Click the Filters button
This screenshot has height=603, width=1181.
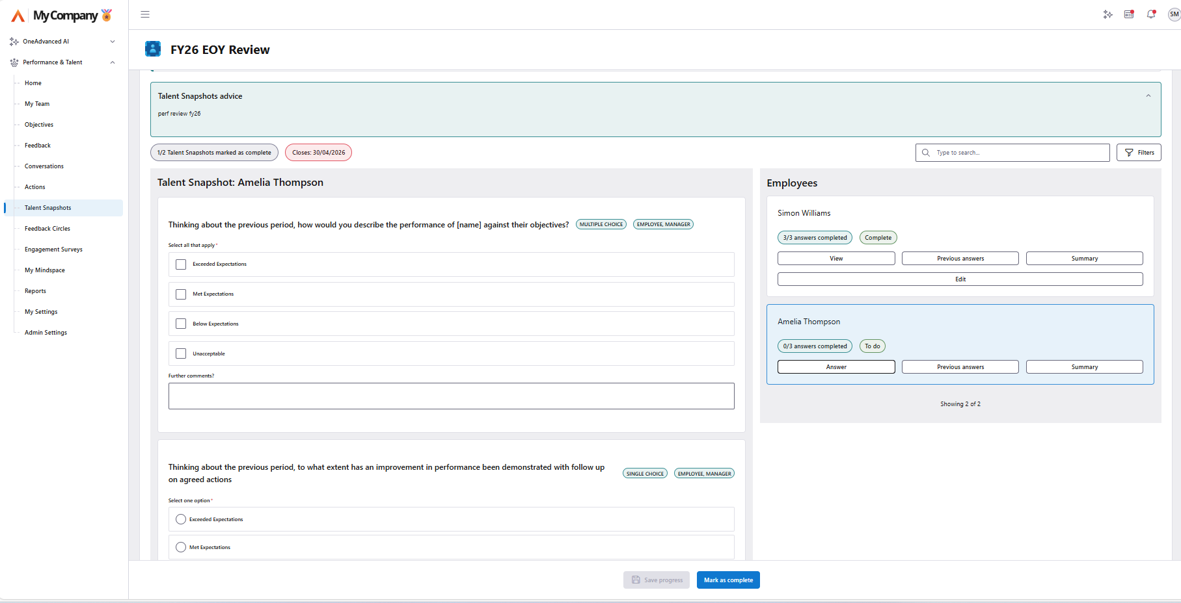[1139, 153]
